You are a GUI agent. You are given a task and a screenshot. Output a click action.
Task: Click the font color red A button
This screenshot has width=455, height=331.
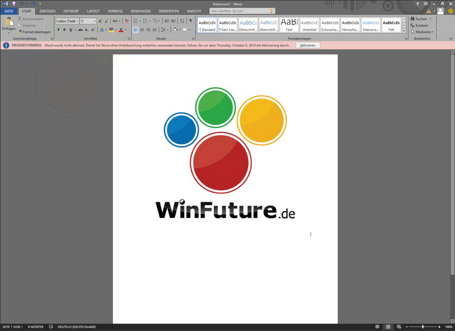(x=121, y=30)
